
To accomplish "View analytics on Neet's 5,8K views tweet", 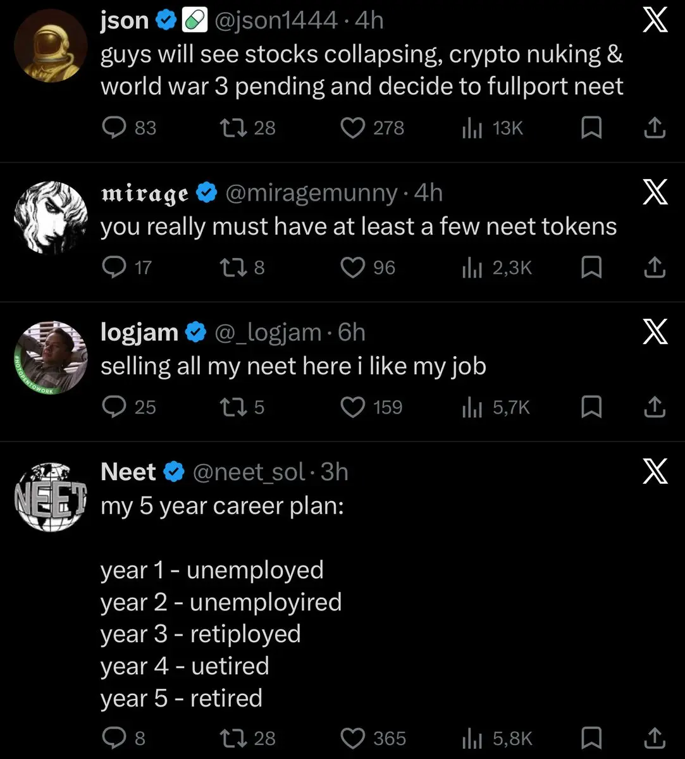I will [x=472, y=739].
